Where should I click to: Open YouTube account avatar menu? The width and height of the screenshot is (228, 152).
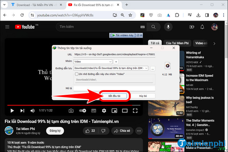pos(215,27)
